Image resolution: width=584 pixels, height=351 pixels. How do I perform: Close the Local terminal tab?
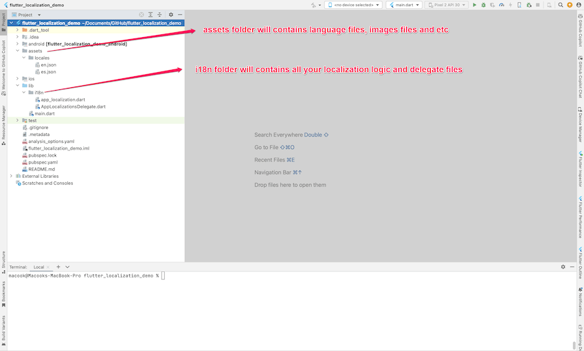coord(48,267)
